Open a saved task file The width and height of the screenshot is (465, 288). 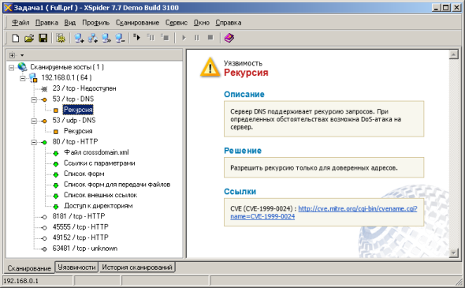[29, 38]
